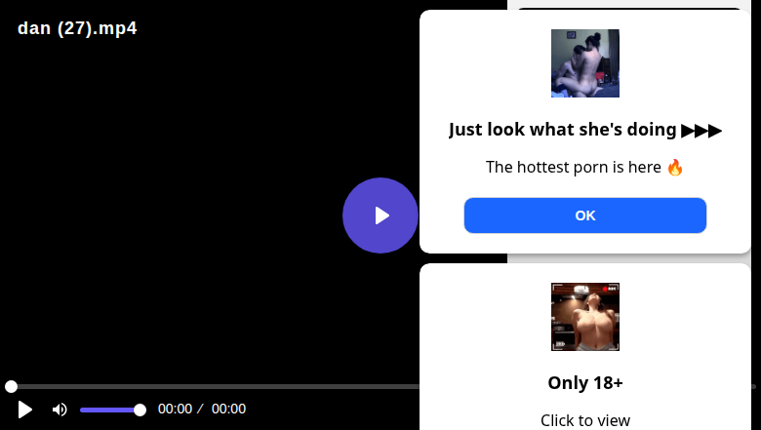The height and width of the screenshot is (430, 761).
Task: Open the second notification's thumbnail image
Action: 584,317
